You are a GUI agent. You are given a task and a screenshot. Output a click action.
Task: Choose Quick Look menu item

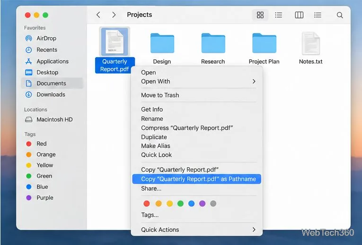(197, 155)
